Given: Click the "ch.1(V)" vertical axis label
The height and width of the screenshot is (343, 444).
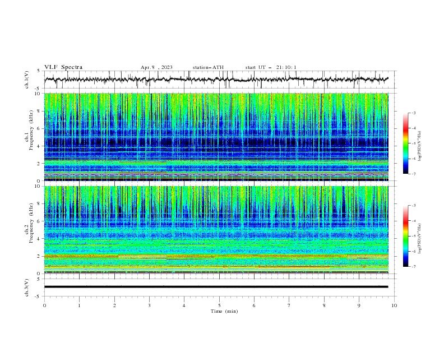Looking at the screenshot, I should point(27,80).
